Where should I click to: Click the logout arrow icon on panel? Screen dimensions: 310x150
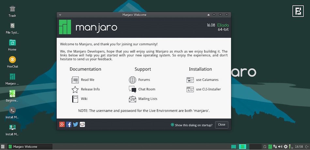[x=307, y=146]
